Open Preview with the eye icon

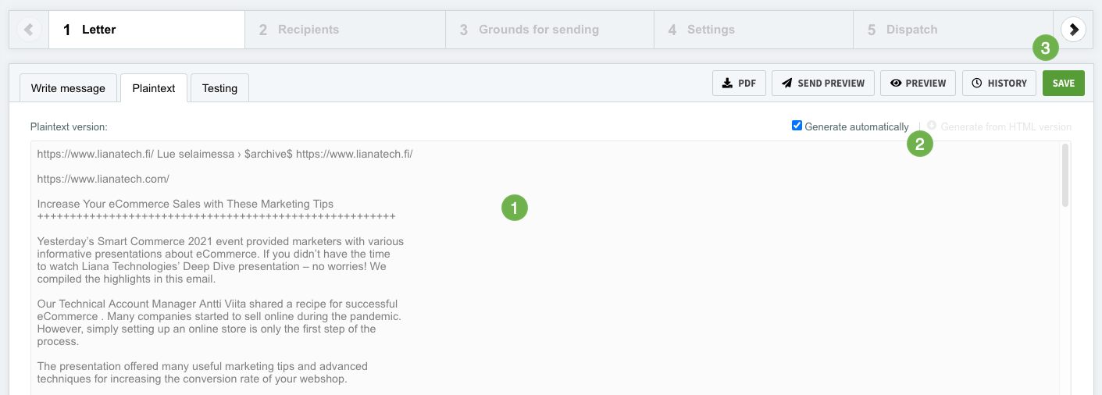[x=918, y=84]
